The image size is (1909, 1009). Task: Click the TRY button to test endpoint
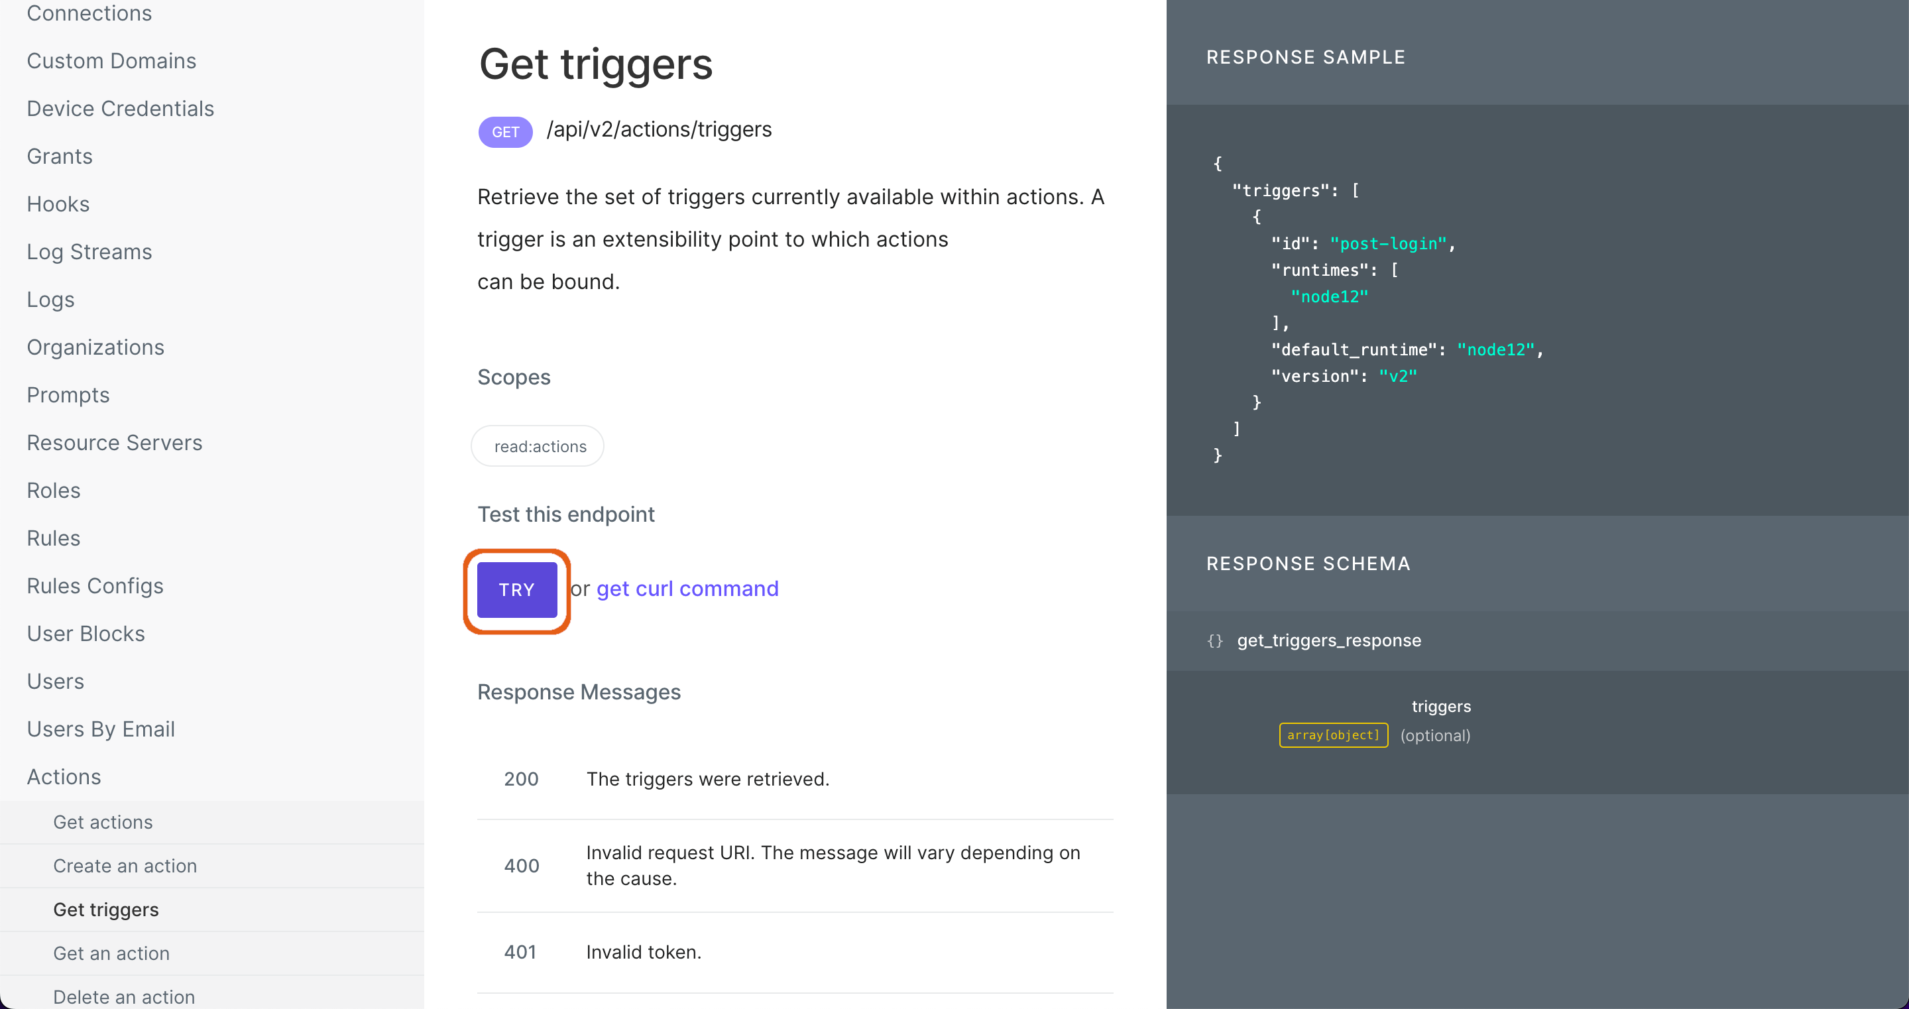(516, 589)
